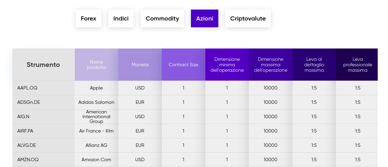Click Dimensione massima dell'operazione header
This screenshot has width=388, height=167.
point(270,65)
